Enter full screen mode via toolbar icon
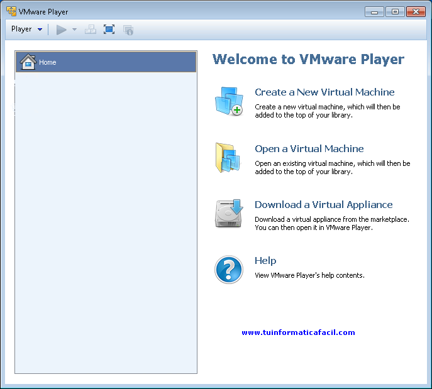This screenshot has width=432, height=389. [x=109, y=30]
